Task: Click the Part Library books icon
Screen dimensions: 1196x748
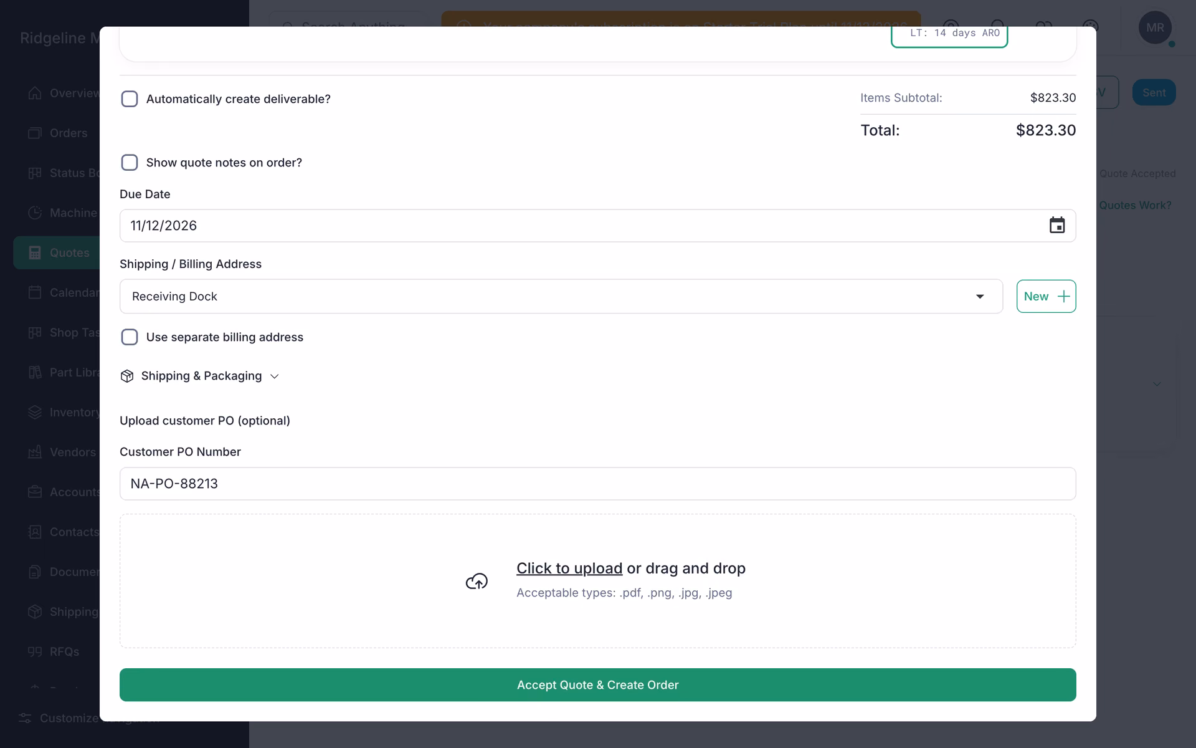Action: point(35,372)
